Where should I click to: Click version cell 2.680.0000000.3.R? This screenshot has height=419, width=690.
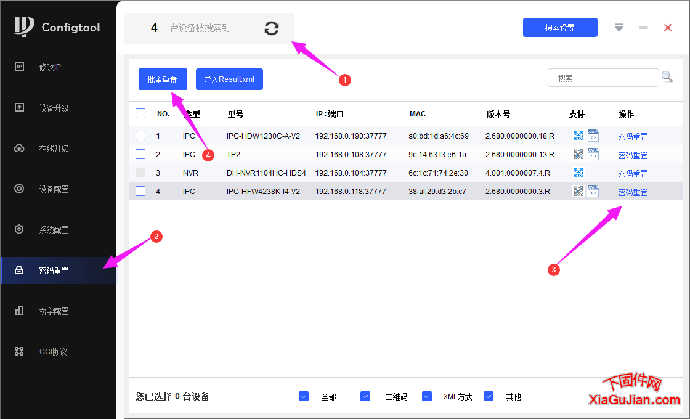coord(517,192)
